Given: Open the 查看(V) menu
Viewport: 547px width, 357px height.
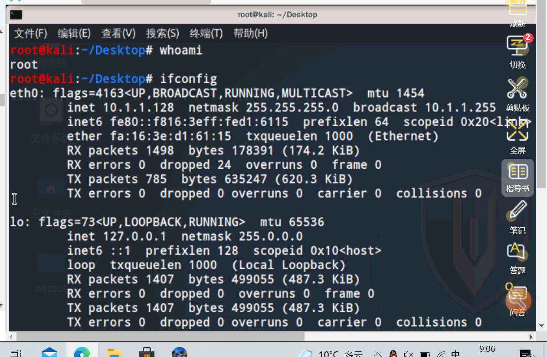Looking at the screenshot, I should pyautogui.click(x=118, y=33).
